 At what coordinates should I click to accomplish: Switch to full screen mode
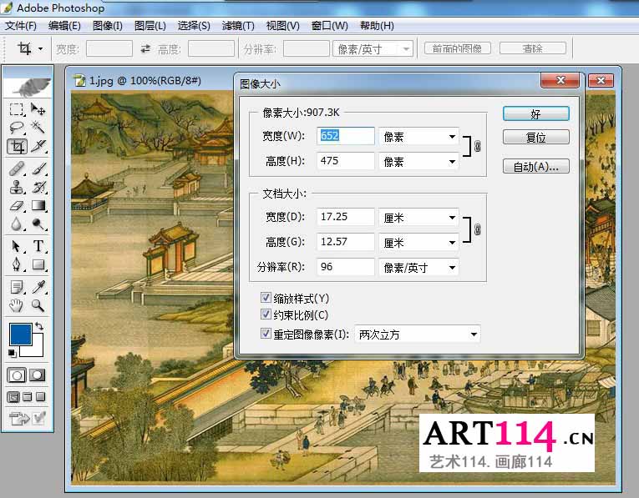coord(40,397)
